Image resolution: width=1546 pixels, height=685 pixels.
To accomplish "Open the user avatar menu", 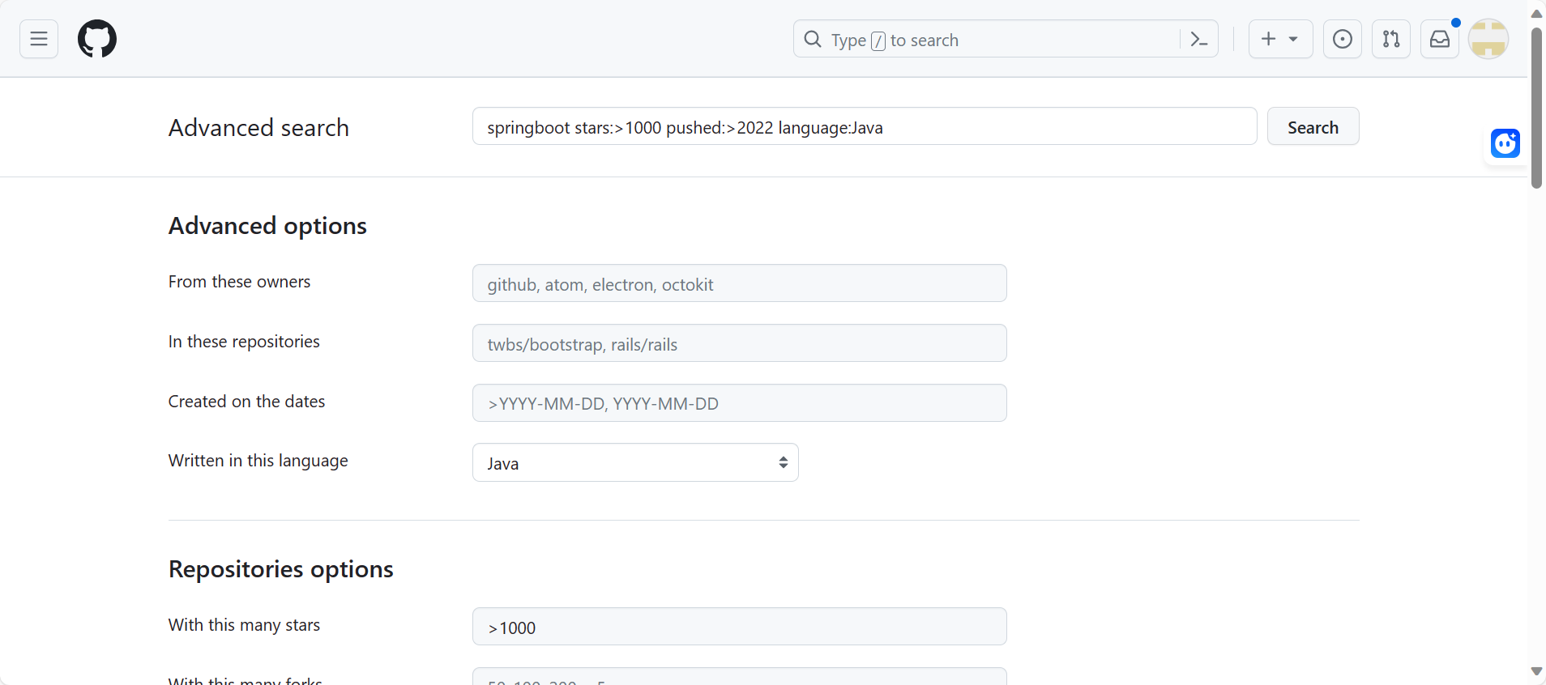I will [x=1488, y=39].
